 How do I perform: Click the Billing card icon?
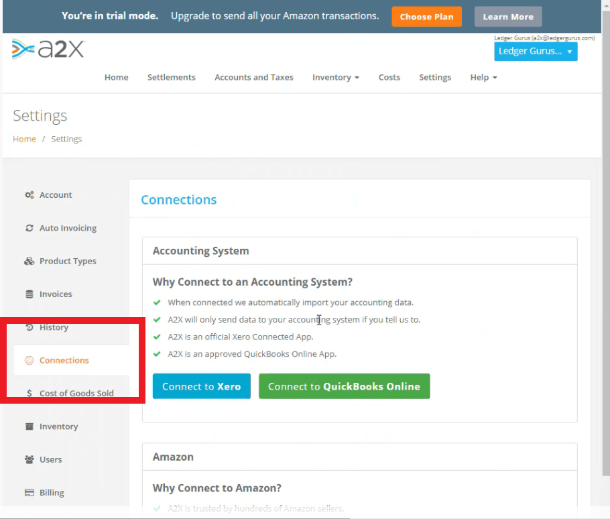(x=29, y=493)
